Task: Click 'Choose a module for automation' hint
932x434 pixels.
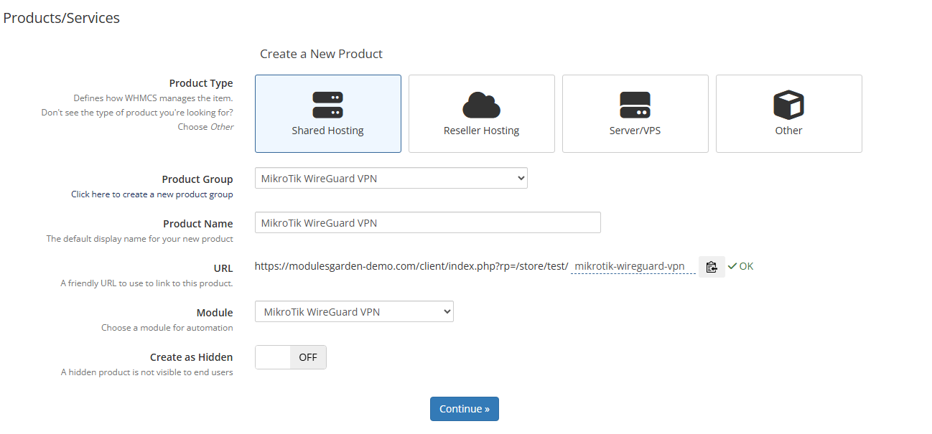Action: pyautogui.click(x=167, y=328)
